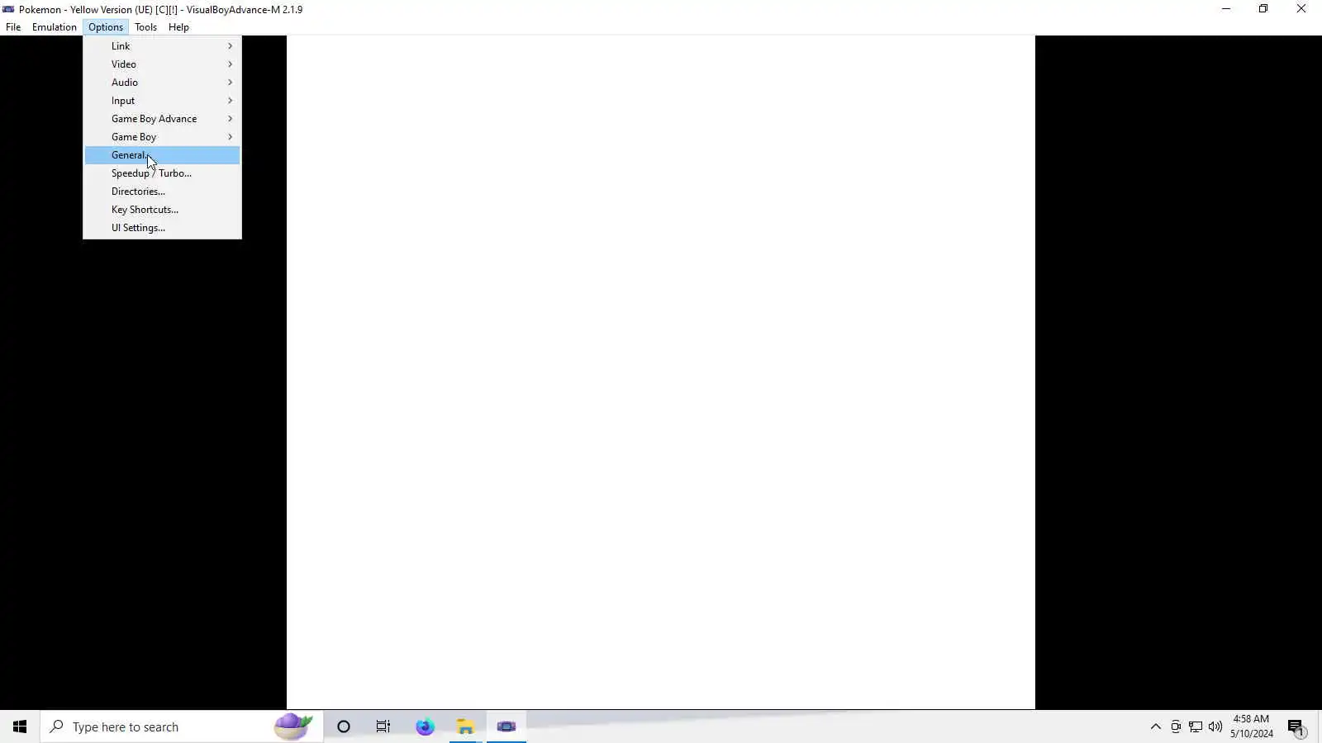Open Task View from the taskbar

click(x=383, y=726)
